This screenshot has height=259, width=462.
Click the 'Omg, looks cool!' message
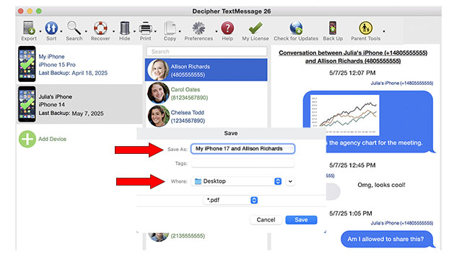(382, 185)
